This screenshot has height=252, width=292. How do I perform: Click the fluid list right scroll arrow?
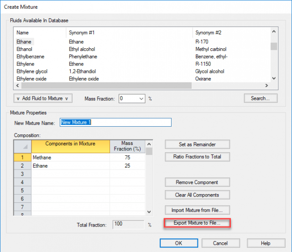coord(266,86)
